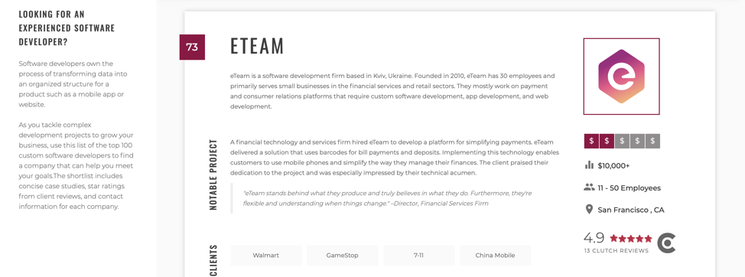Click the 4.9 rating score

click(594, 237)
